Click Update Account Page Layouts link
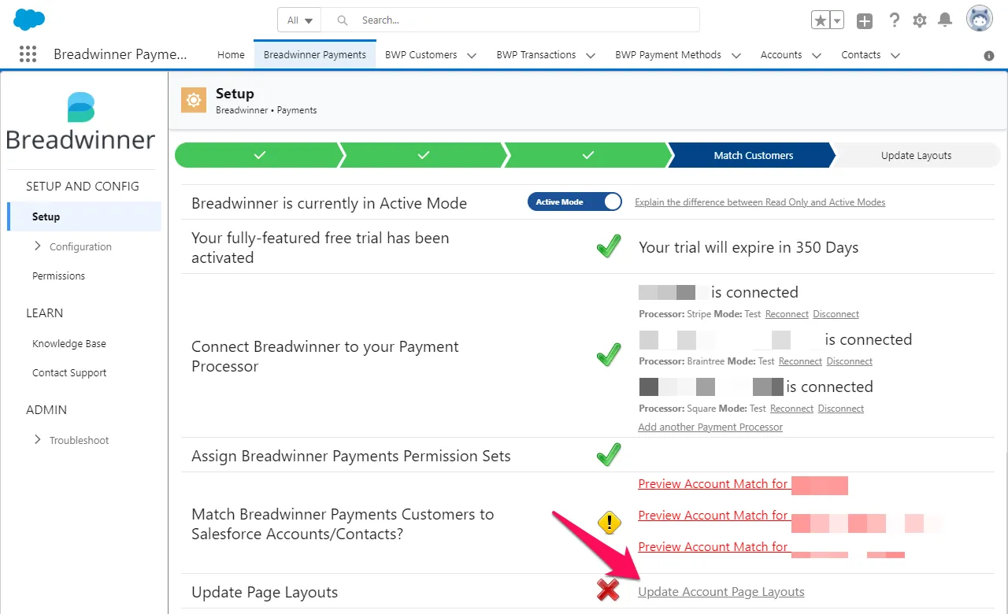This screenshot has width=1008, height=614. 721,592
